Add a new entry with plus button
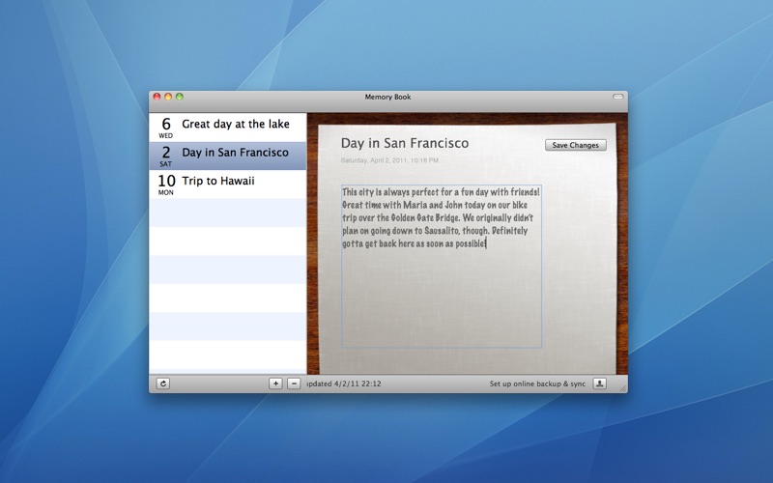The width and height of the screenshot is (773, 483). pyautogui.click(x=275, y=384)
